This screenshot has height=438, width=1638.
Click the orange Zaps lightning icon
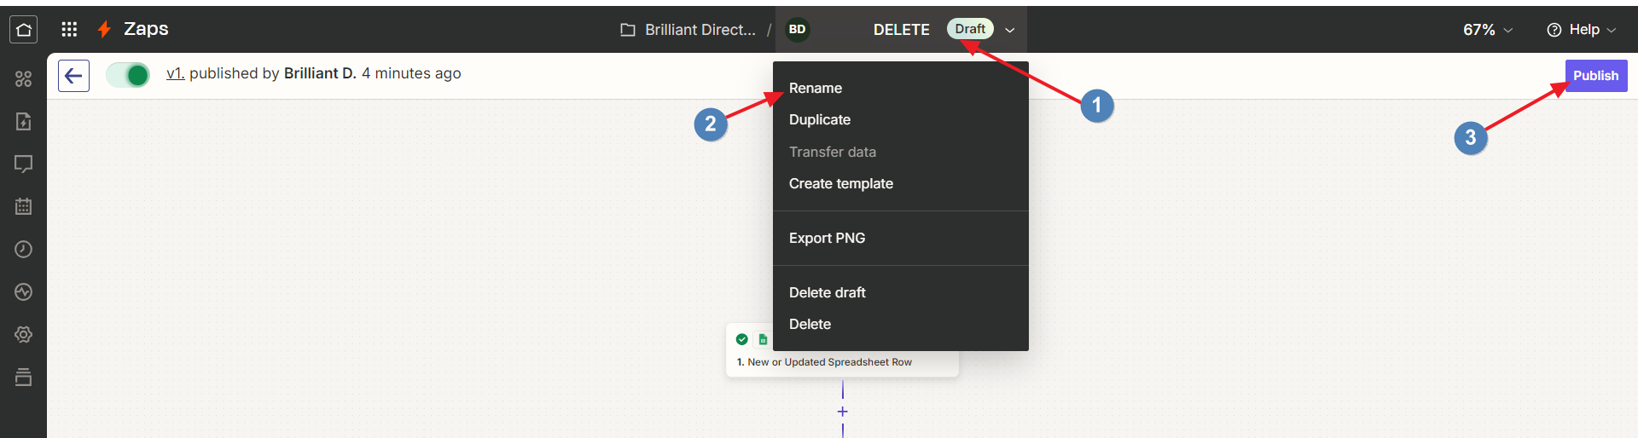104,29
